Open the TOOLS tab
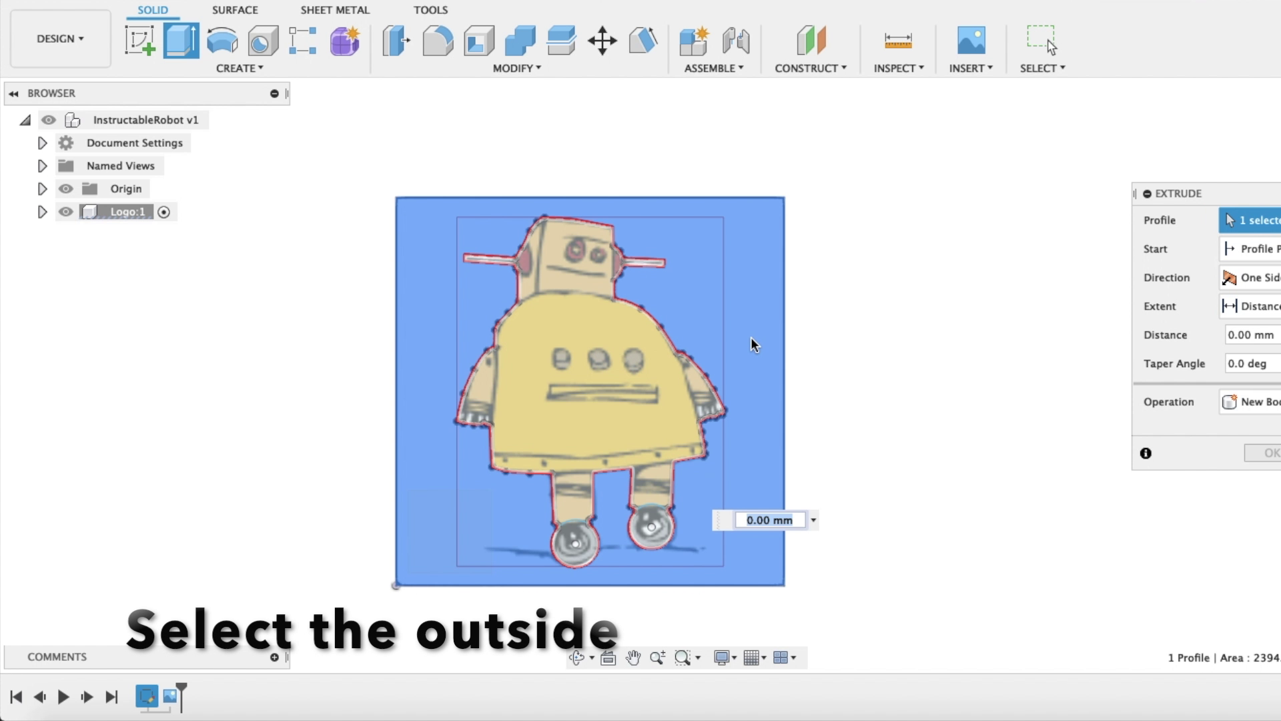Image resolution: width=1281 pixels, height=721 pixels. click(x=430, y=10)
